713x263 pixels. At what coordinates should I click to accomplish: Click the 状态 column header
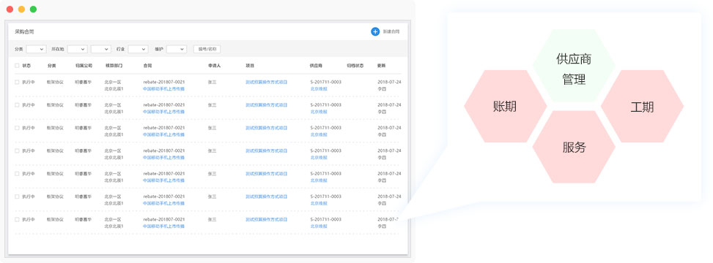tap(26, 65)
